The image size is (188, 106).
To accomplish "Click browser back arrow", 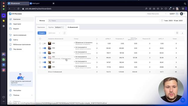I will (10, 9).
